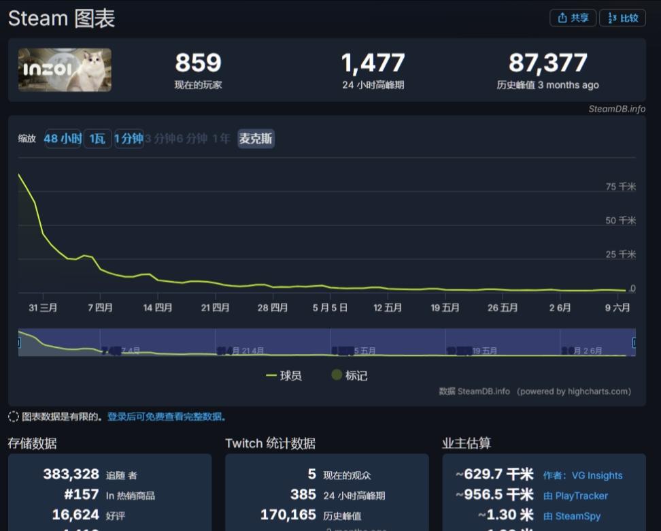
Task: Click the 75 千米 axis label
Action: coord(620,187)
